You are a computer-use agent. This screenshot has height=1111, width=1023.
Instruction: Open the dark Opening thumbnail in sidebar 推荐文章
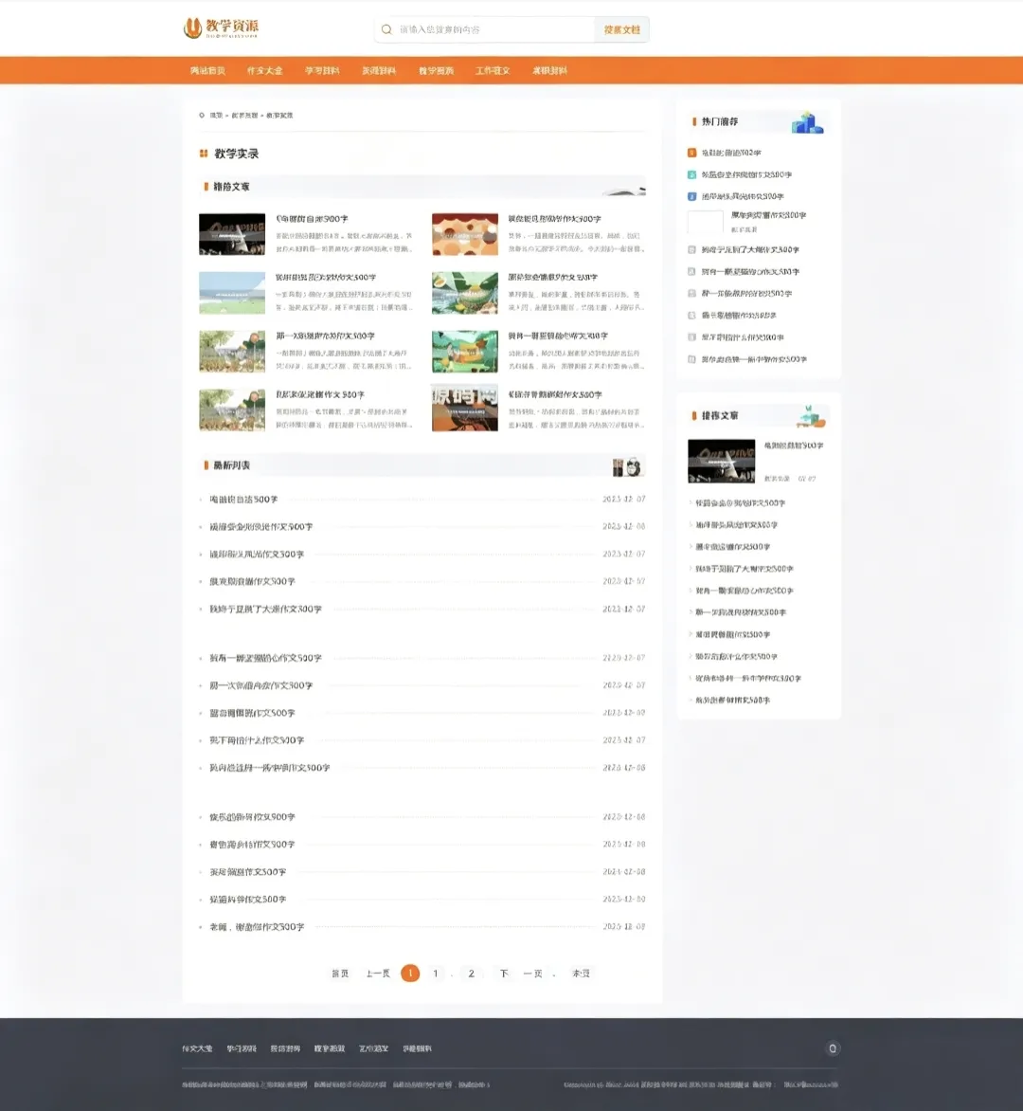pyautogui.click(x=722, y=462)
